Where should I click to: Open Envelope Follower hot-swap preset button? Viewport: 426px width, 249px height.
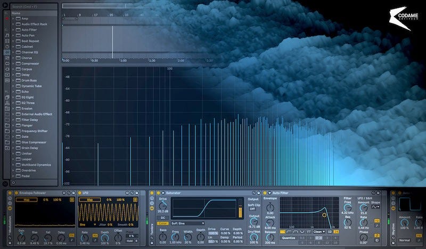pos(69,193)
